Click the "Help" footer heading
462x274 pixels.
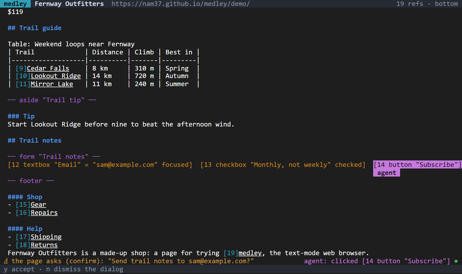25,229
